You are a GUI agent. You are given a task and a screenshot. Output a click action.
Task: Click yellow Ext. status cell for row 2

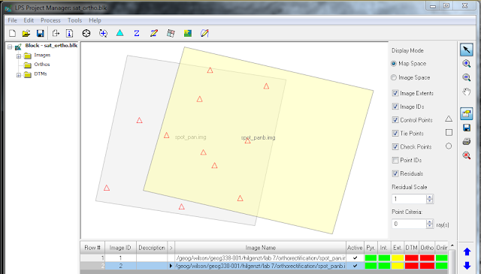coord(398,266)
